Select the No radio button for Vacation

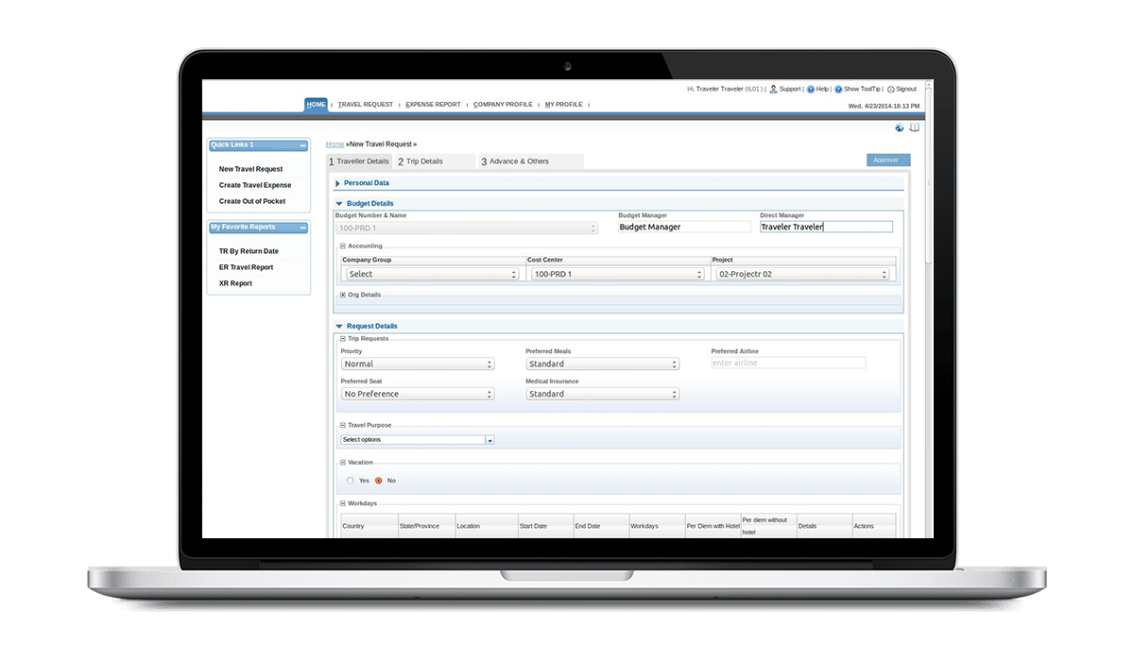(379, 481)
